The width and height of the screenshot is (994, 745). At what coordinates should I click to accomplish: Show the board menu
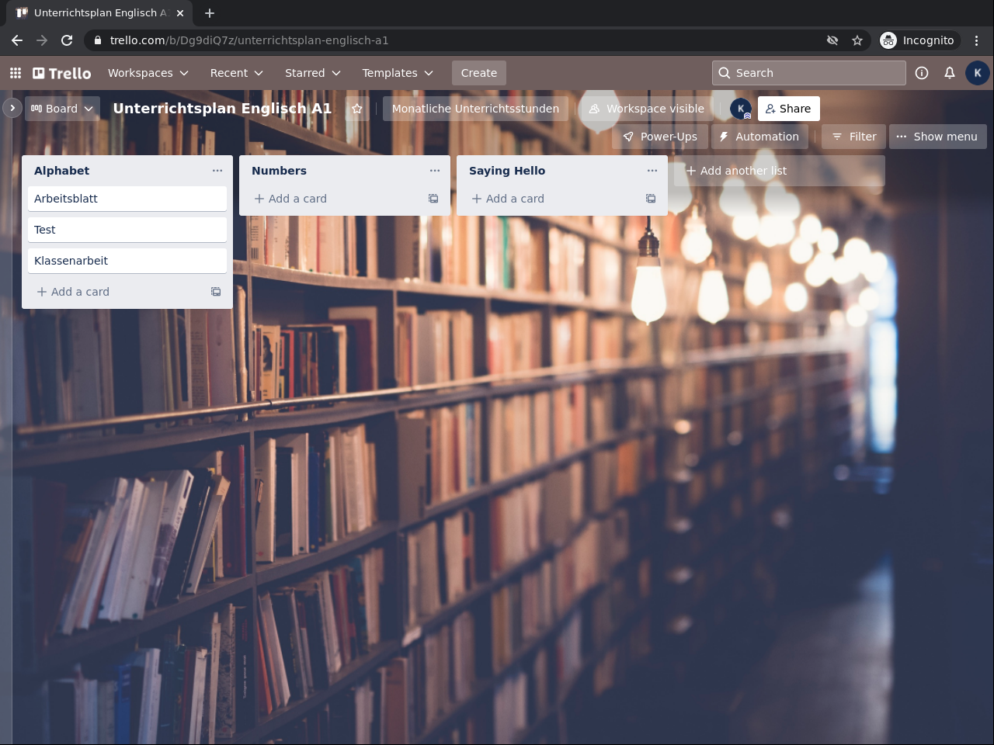937,137
